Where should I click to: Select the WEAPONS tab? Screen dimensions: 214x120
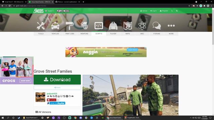point(84,34)
